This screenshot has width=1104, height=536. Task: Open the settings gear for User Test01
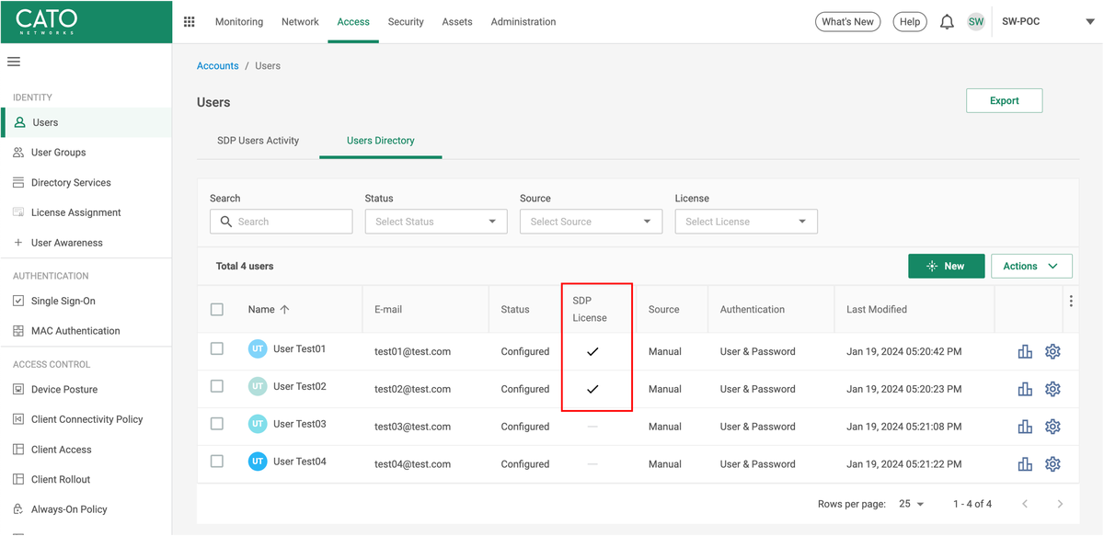point(1053,351)
